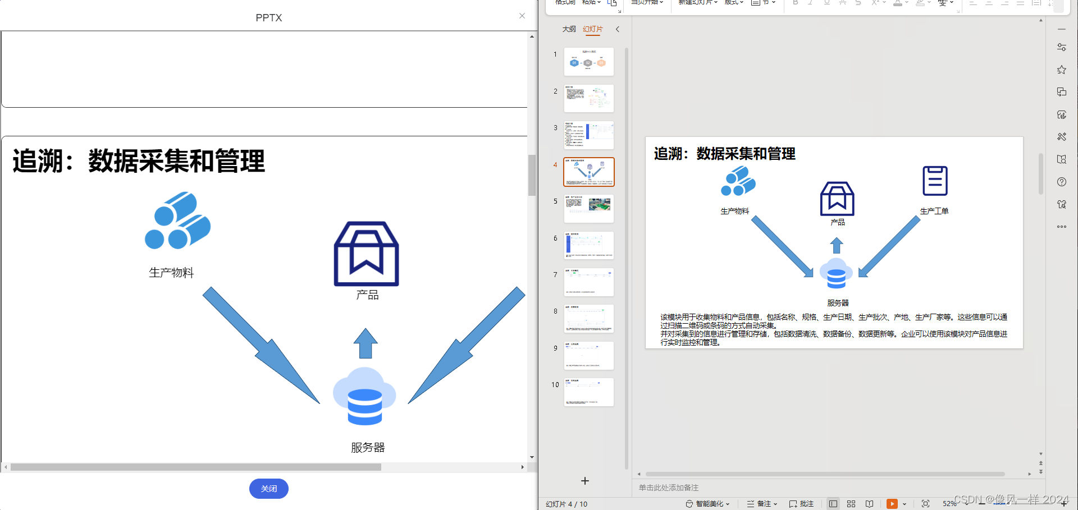Go to previous slide via editor double-up arrow
The image size is (1078, 510).
tap(1040, 463)
